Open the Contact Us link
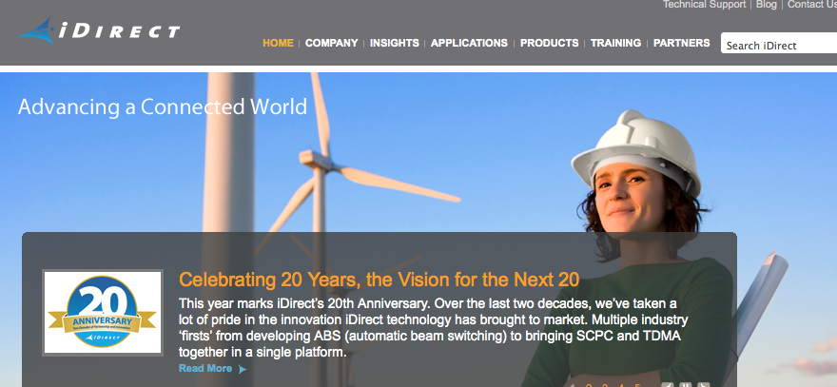This screenshot has width=837, height=387. [x=812, y=4]
